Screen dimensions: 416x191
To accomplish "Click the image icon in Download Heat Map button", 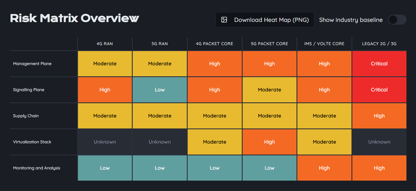I will pos(224,20).
